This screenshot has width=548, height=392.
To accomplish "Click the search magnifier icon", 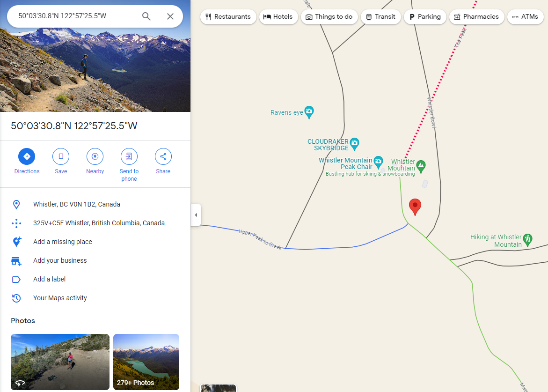I will pos(146,16).
